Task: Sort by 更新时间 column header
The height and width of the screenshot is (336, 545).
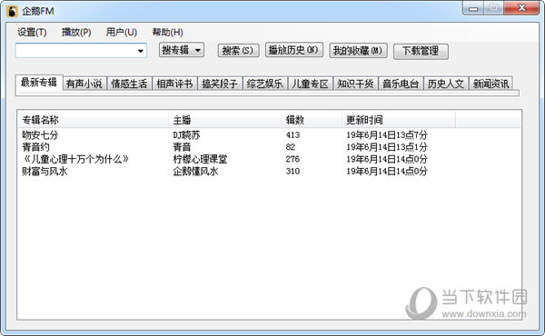Action: tap(399, 120)
